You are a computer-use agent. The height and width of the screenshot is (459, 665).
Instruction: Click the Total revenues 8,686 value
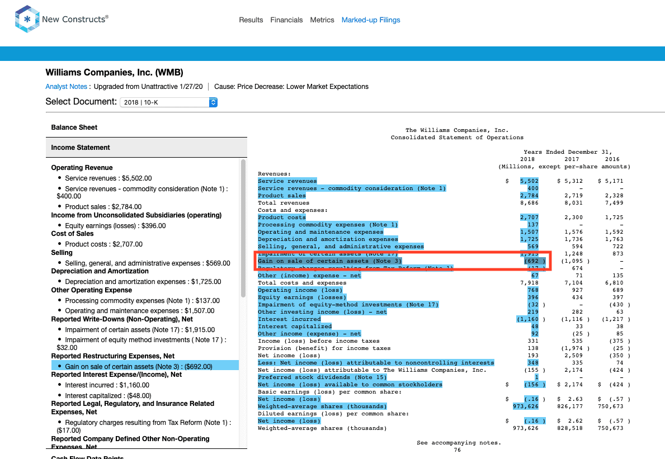529,203
